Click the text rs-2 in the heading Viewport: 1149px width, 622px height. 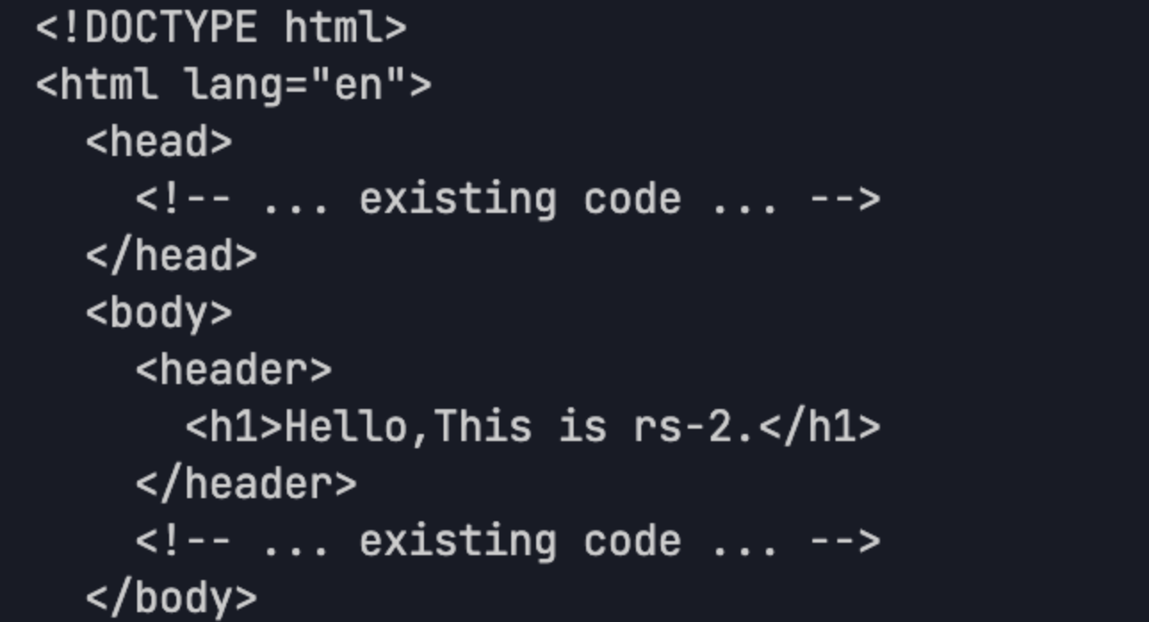tap(682, 428)
